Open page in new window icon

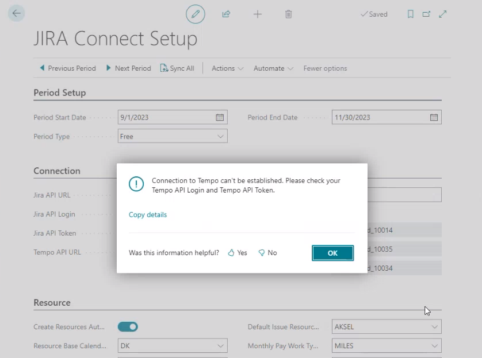(x=426, y=14)
